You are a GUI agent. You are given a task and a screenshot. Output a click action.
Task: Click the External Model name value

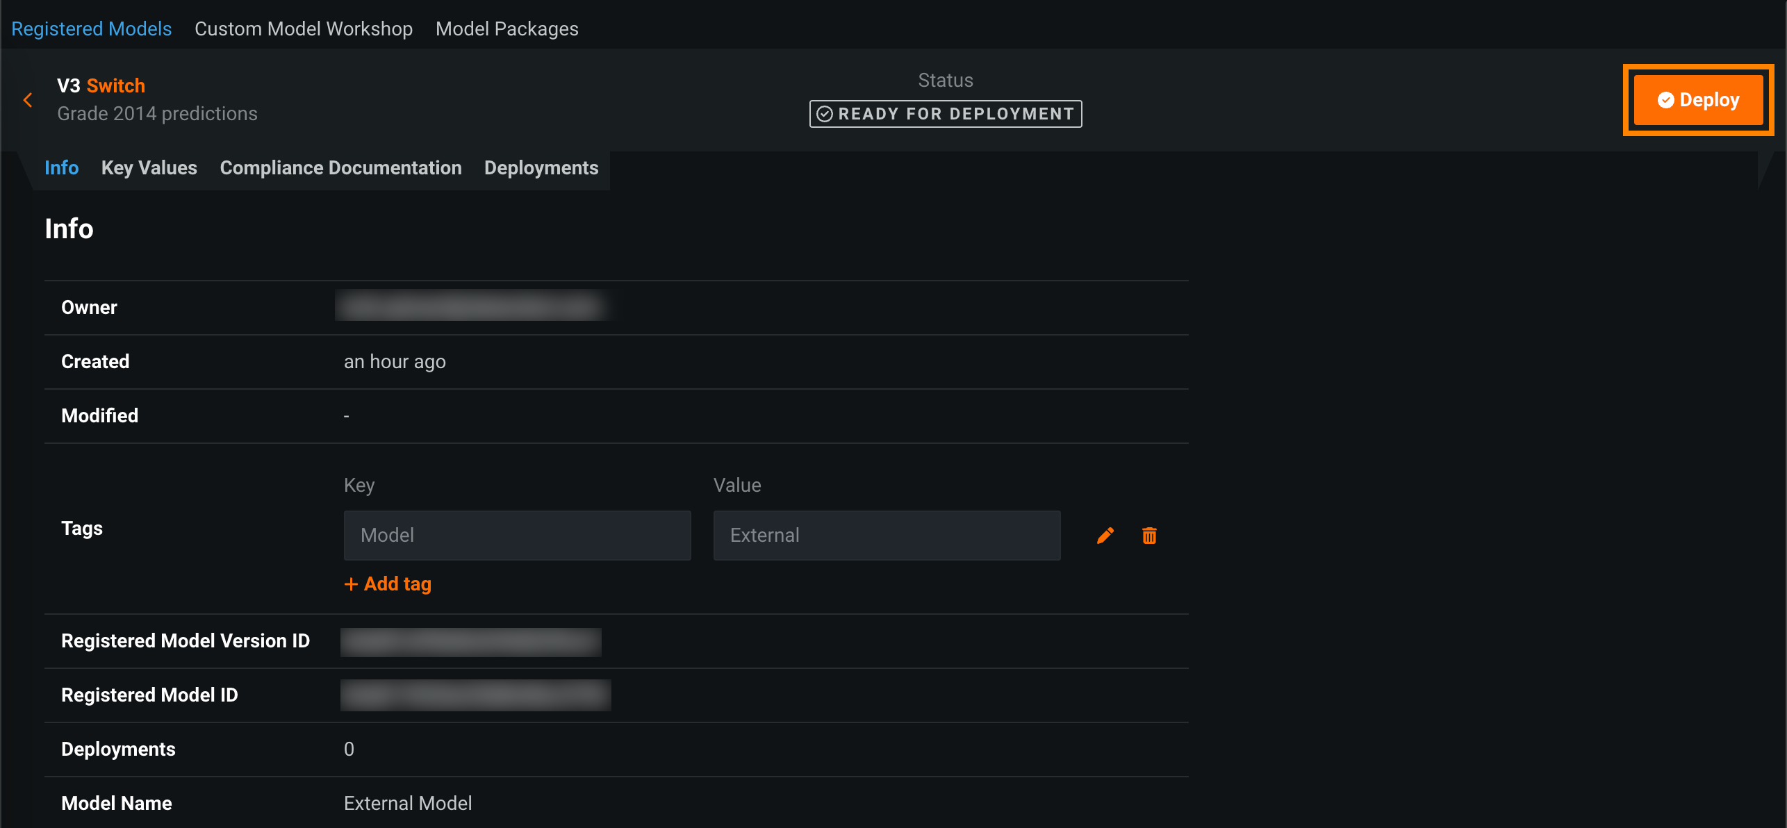click(408, 804)
